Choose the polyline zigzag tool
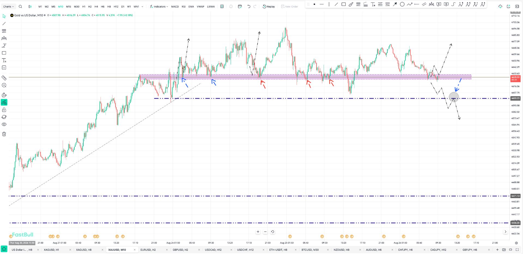Image resolution: width=523 pixels, height=254 pixels. click(x=409, y=4)
